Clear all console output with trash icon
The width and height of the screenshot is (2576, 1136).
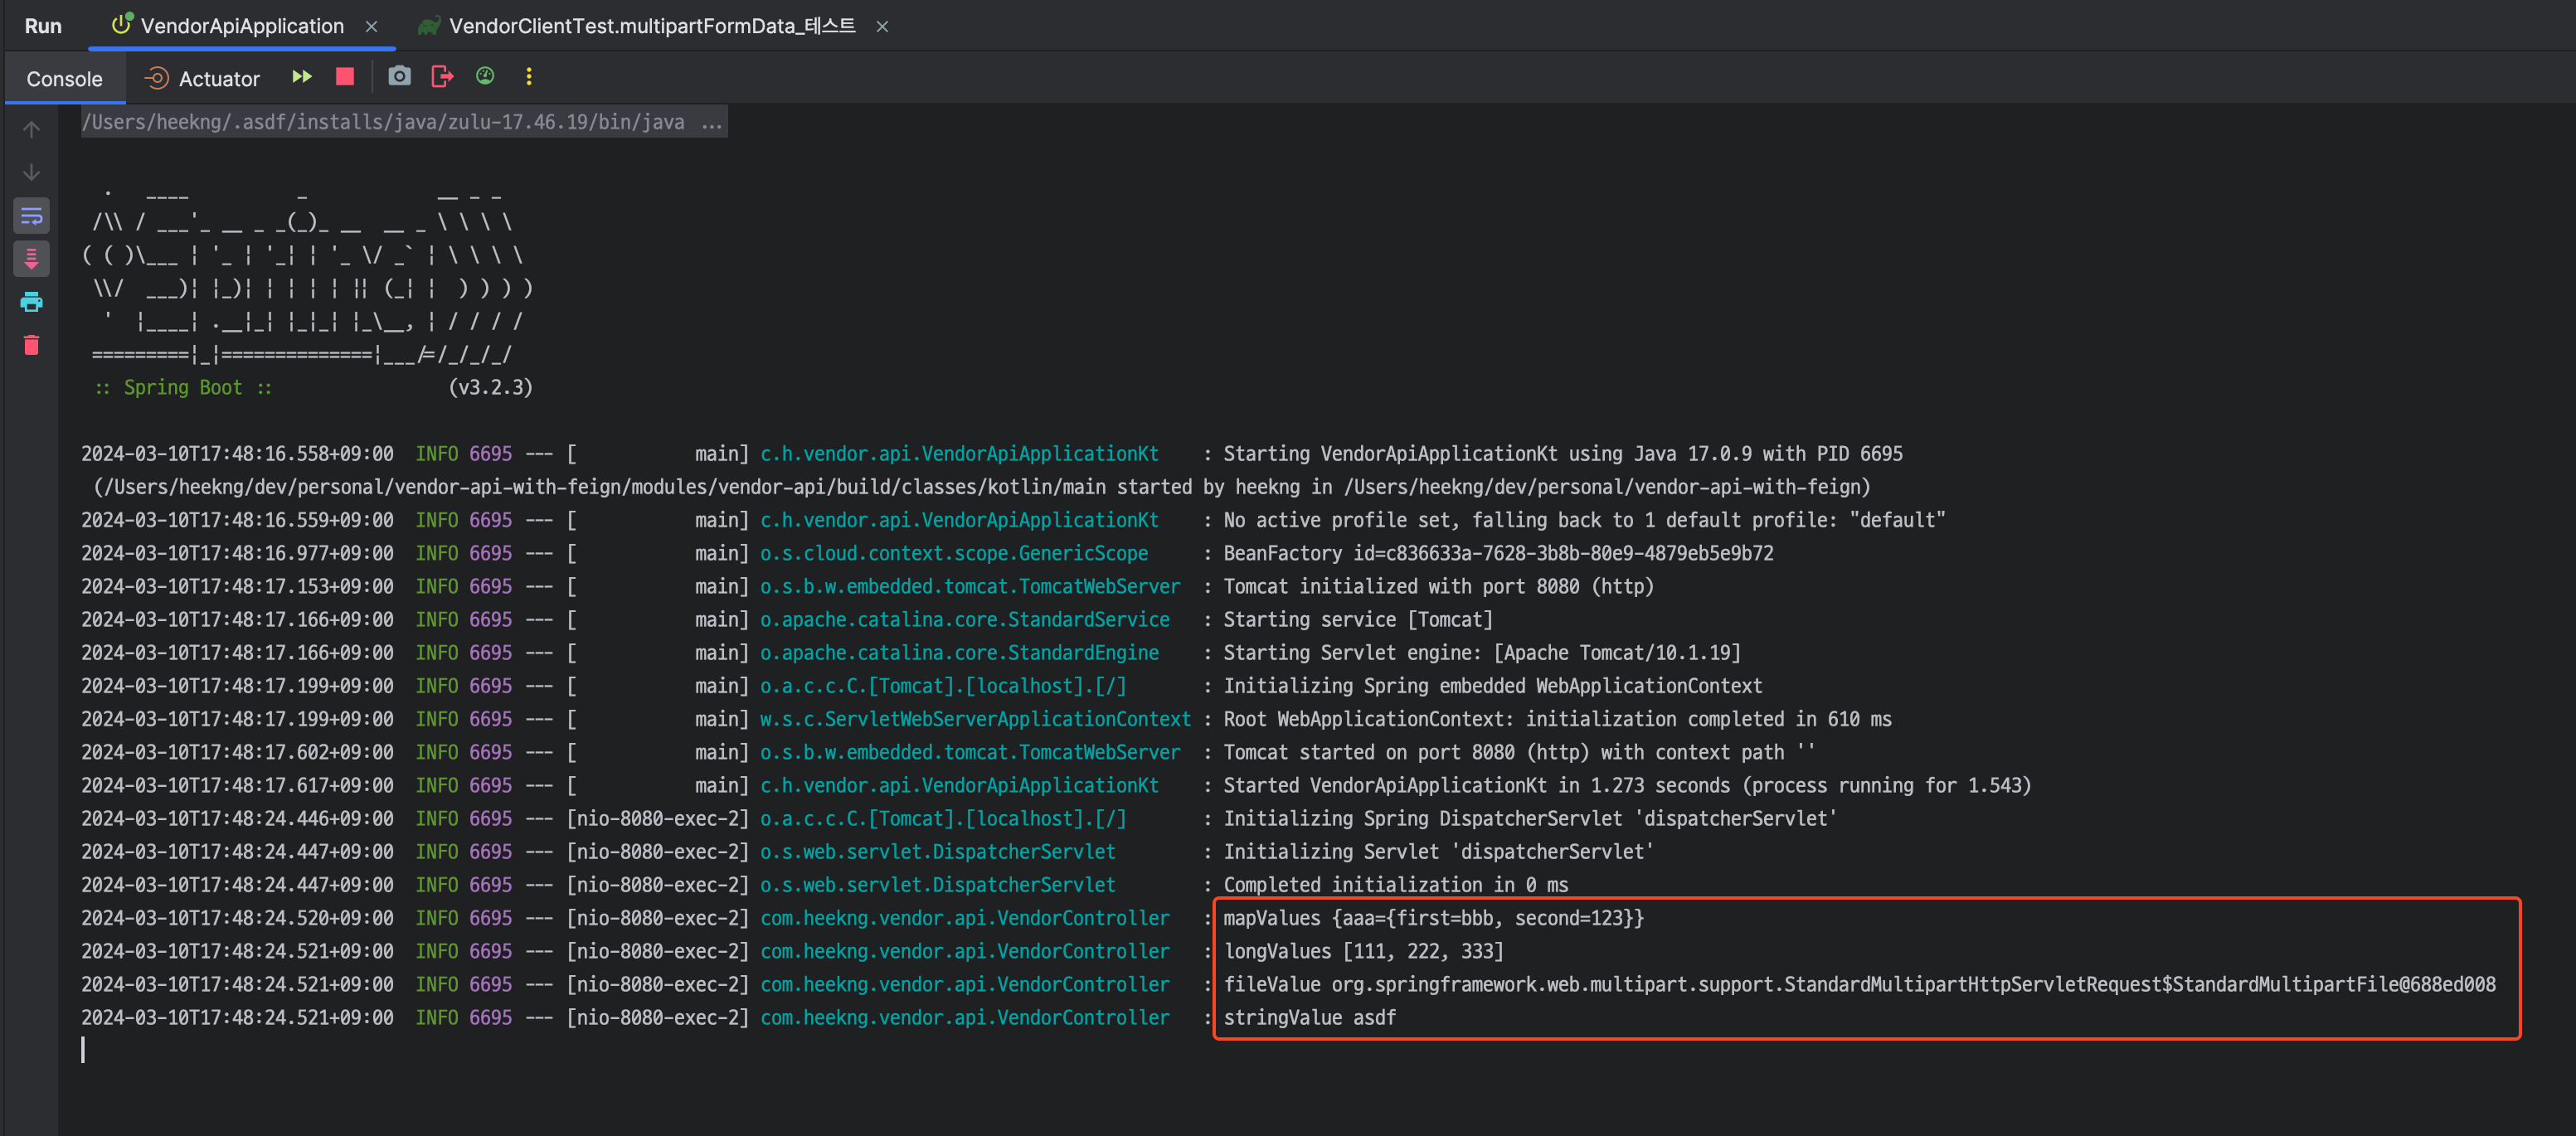(31, 345)
